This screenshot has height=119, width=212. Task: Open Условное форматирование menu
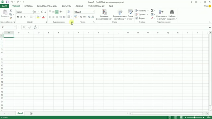pos(104,15)
